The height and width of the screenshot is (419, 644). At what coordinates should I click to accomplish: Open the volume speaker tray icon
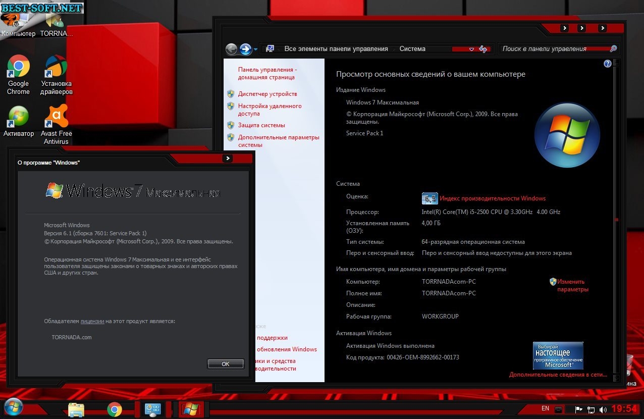coord(603,409)
